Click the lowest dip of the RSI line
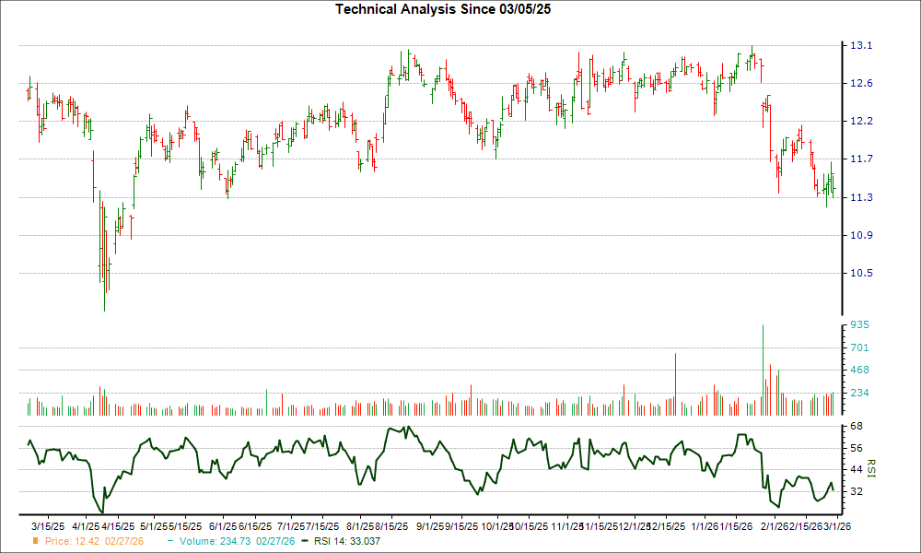 pyautogui.click(x=101, y=510)
